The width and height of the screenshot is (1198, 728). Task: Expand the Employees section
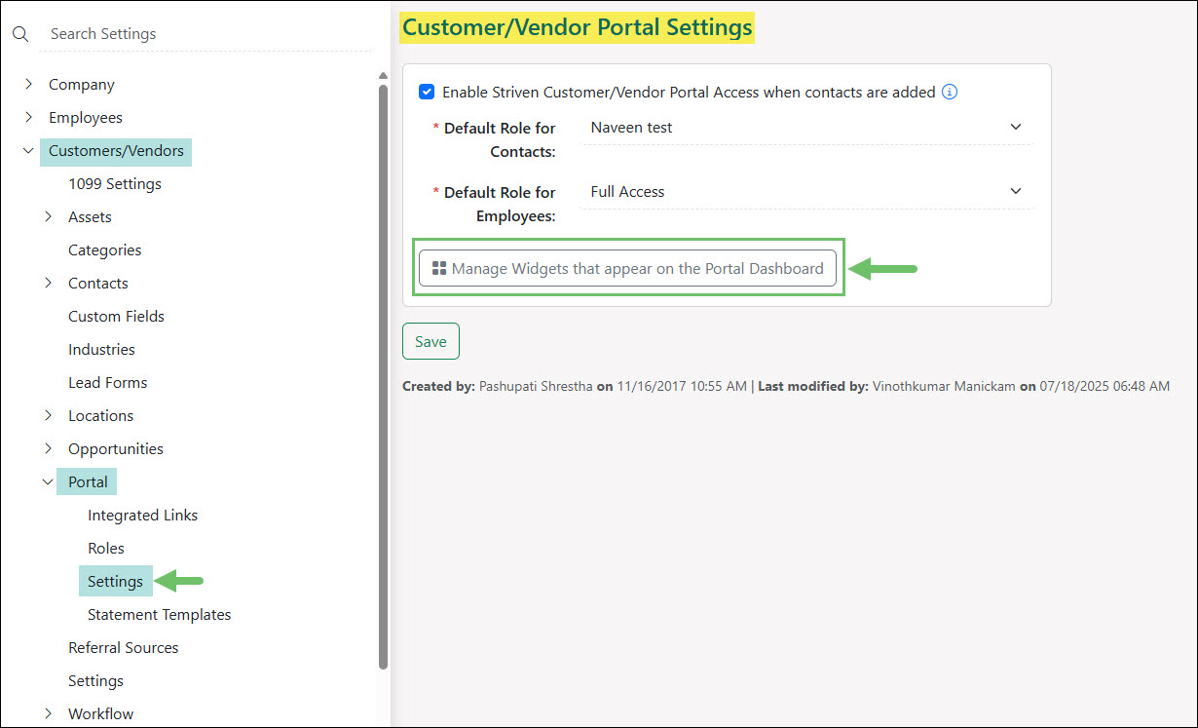29,118
